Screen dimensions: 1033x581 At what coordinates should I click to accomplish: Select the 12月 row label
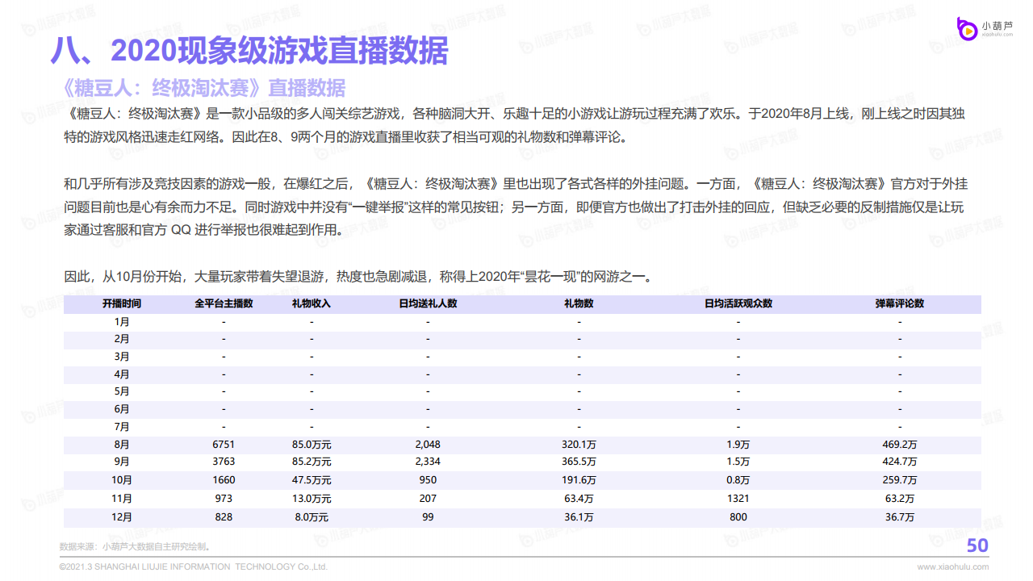click(122, 516)
